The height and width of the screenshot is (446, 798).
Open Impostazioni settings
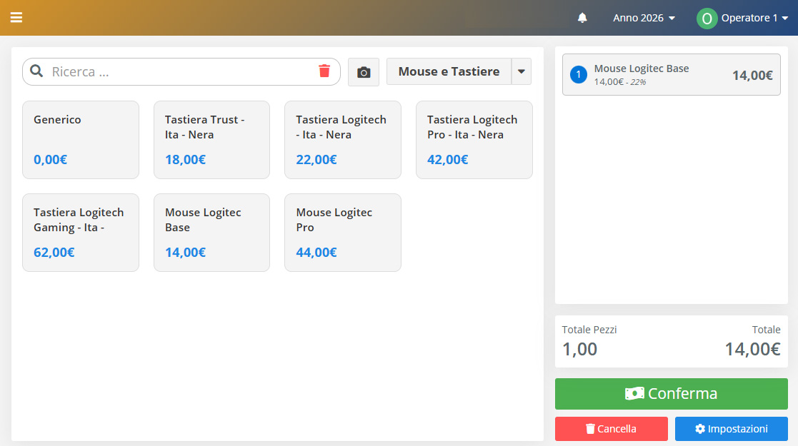tap(732, 429)
